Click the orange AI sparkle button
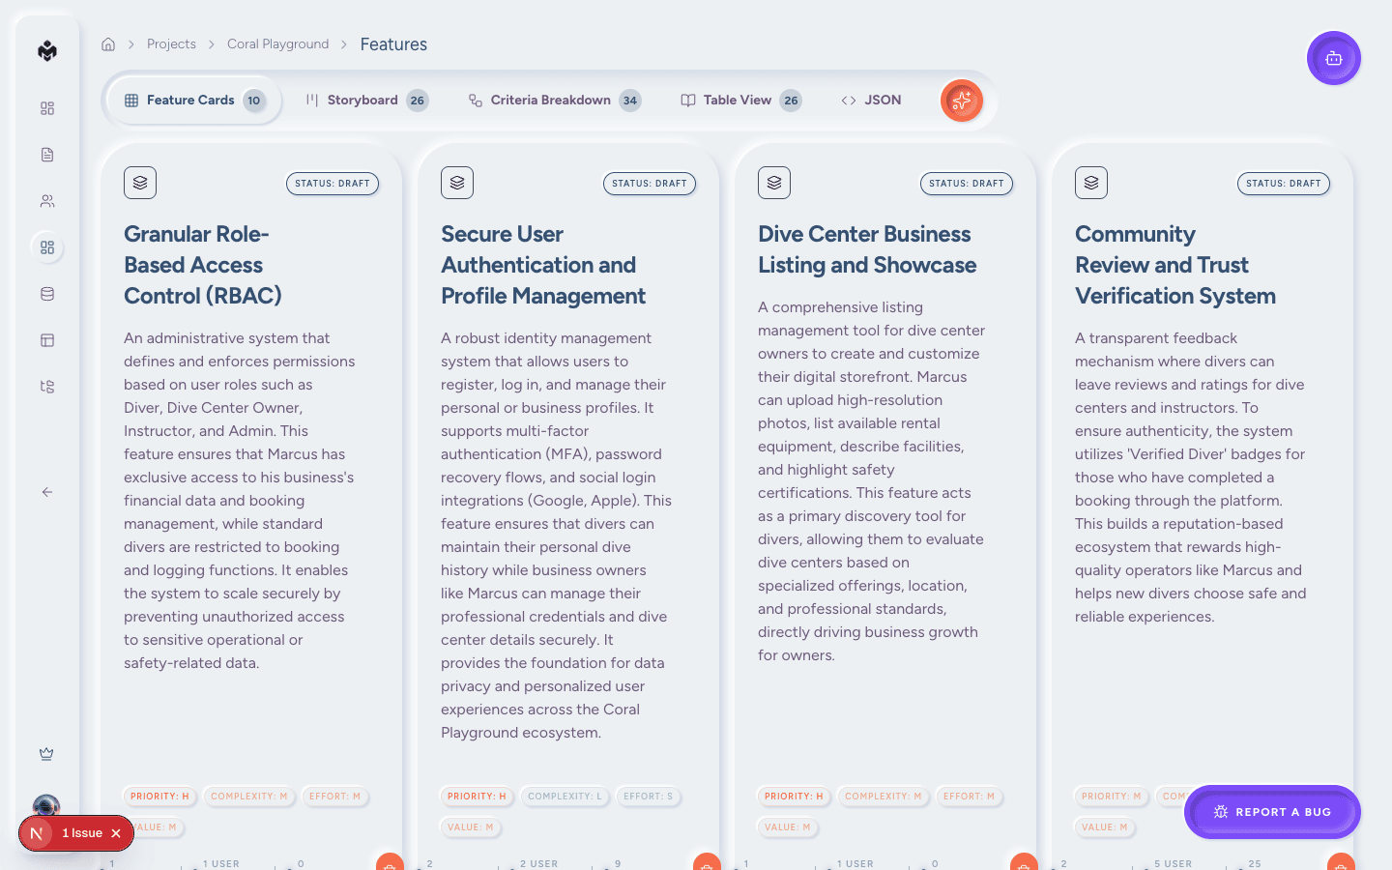Screen dimensions: 1392x870 (x=961, y=101)
